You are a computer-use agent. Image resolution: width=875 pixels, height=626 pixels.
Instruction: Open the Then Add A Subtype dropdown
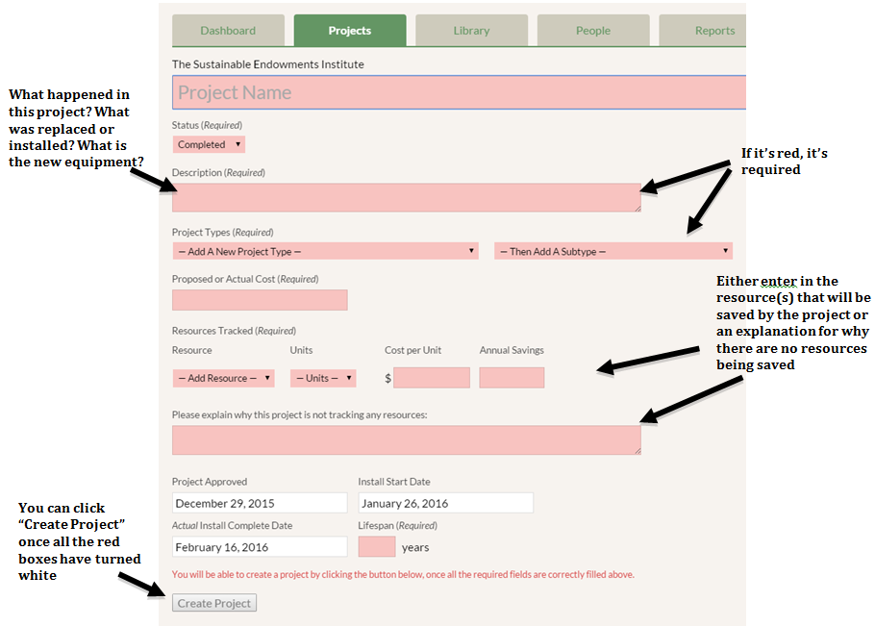[x=613, y=251]
